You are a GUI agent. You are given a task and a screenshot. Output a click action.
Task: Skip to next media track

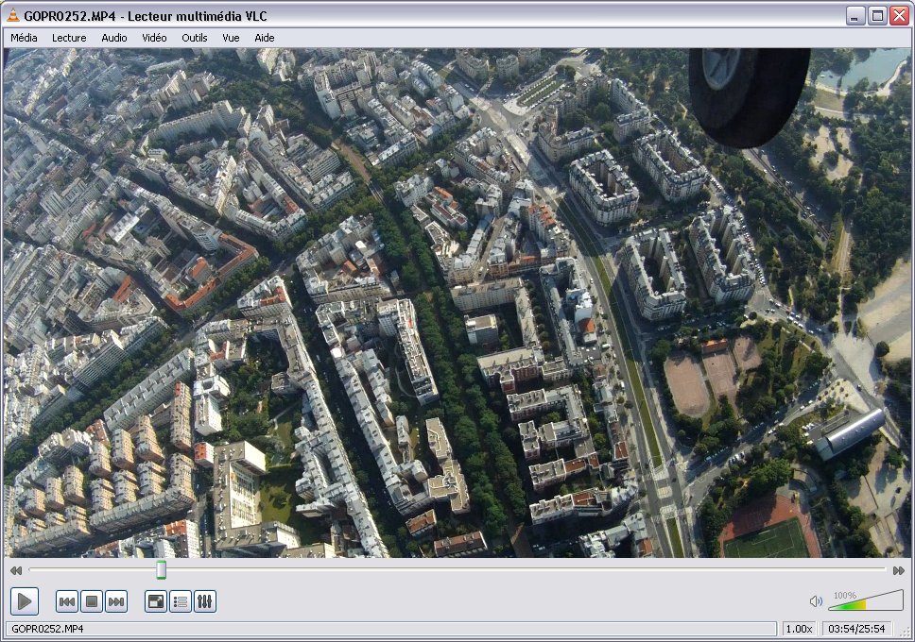(x=116, y=601)
